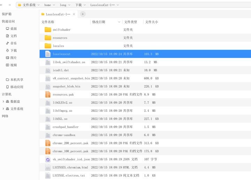Click the 桌面 desktop icon in sidebar
Image resolution: width=251 pixels, height=180 pixels.
point(7,29)
